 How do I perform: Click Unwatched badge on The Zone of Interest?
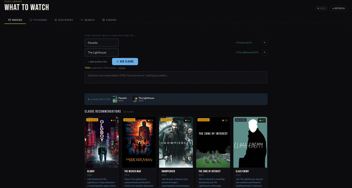(x=203, y=120)
